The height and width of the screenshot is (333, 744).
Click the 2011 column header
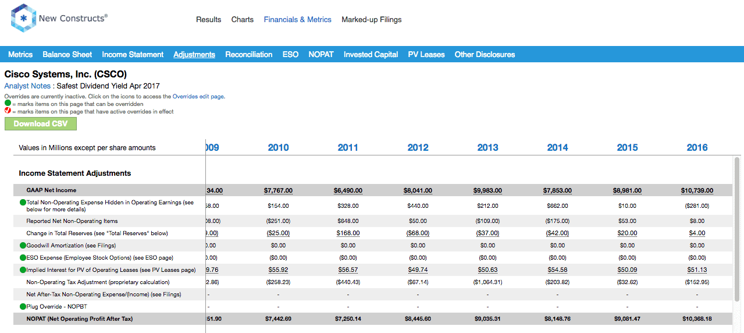click(x=348, y=147)
